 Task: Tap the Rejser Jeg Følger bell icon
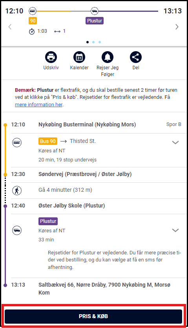(x=108, y=57)
